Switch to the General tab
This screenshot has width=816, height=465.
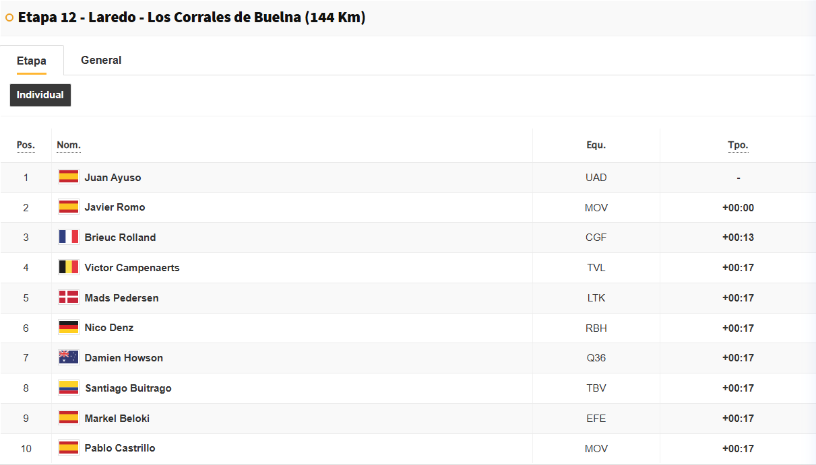(x=101, y=60)
